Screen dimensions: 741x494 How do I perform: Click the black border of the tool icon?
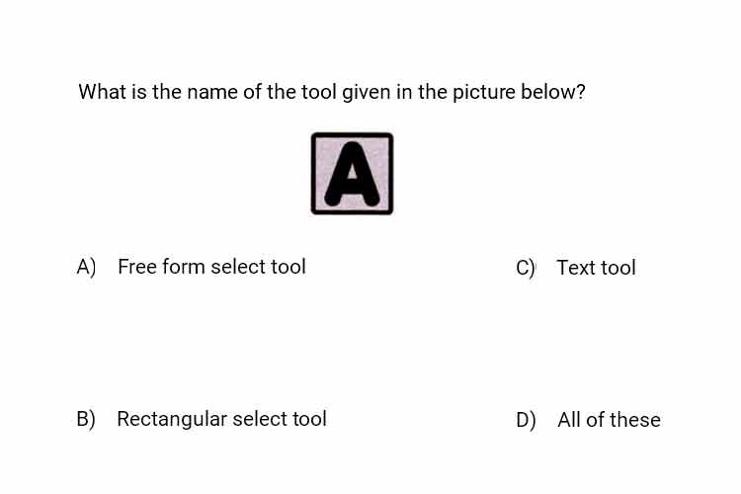tap(352, 134)
